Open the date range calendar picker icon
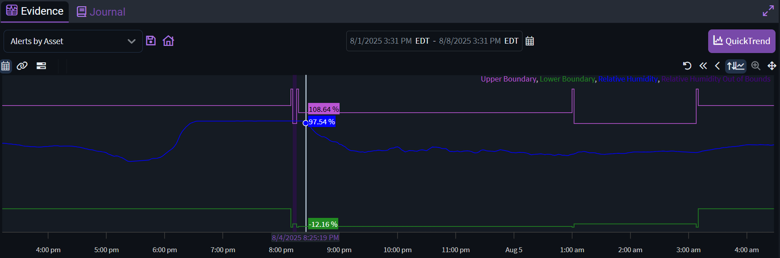 click(530, 41)
